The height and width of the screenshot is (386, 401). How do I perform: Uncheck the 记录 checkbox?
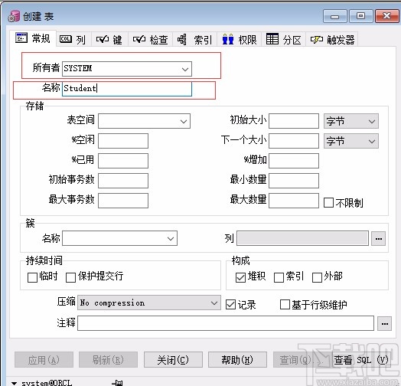coord(230,305)
